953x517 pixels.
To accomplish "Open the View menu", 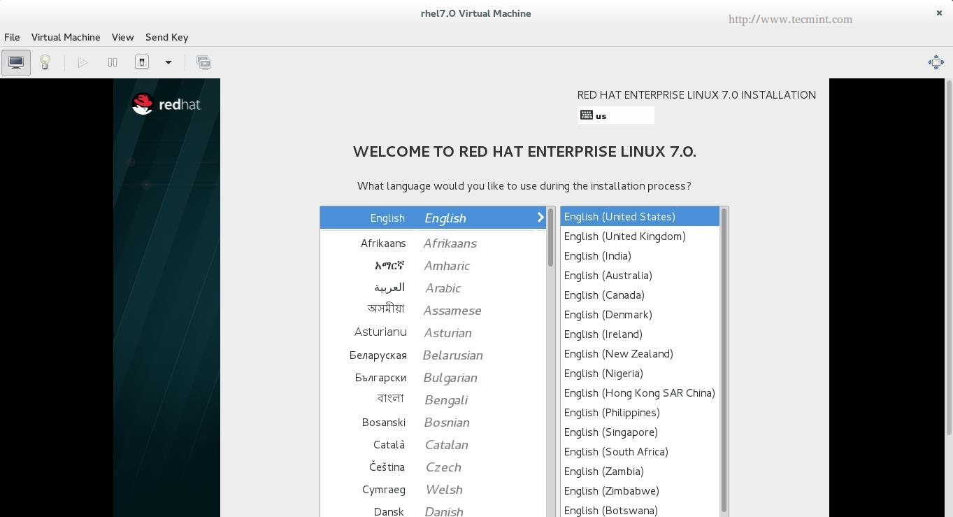I will click(x=122, y=37).
